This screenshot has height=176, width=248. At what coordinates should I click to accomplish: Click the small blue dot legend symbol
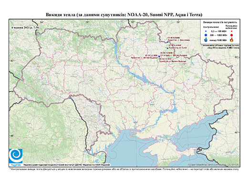coord(206,32)
